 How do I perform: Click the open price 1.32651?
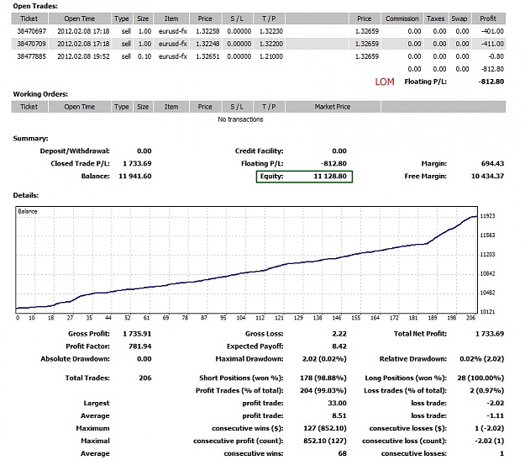[x=207, y=56]
